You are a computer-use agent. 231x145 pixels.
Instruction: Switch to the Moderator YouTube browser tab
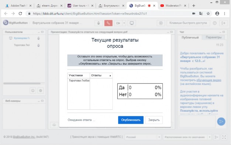coord(173,6)
